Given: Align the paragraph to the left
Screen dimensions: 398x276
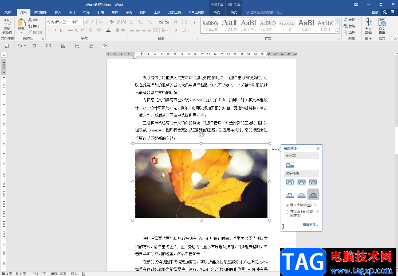Looking at the screenshot, I should (132, 30).
